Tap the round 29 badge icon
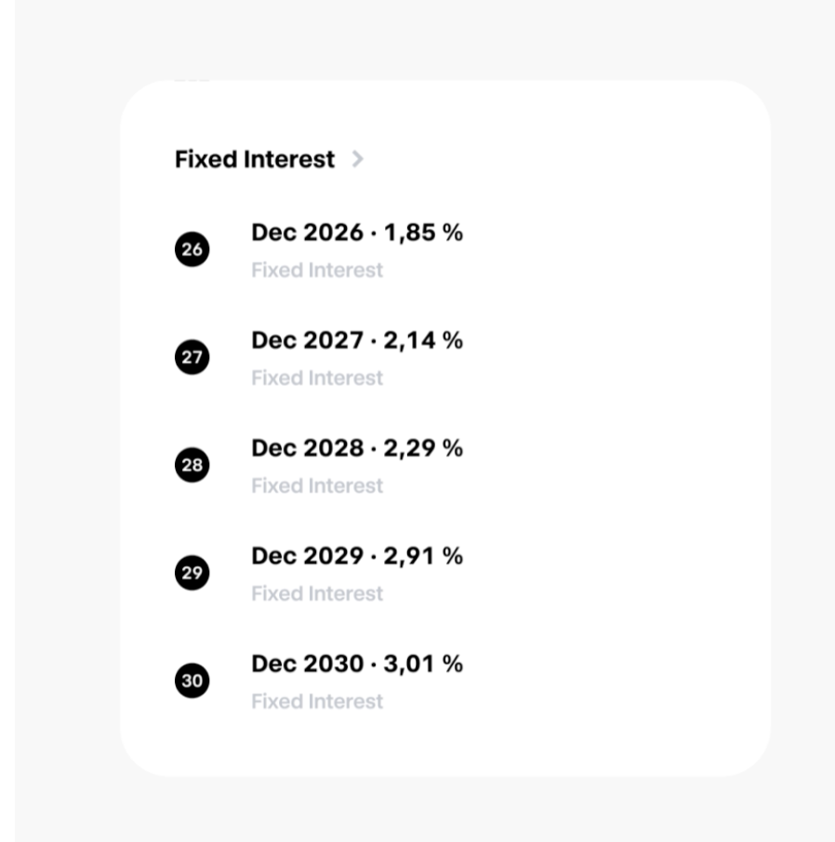This screenshot has width=835, height=842. point(192,573)
